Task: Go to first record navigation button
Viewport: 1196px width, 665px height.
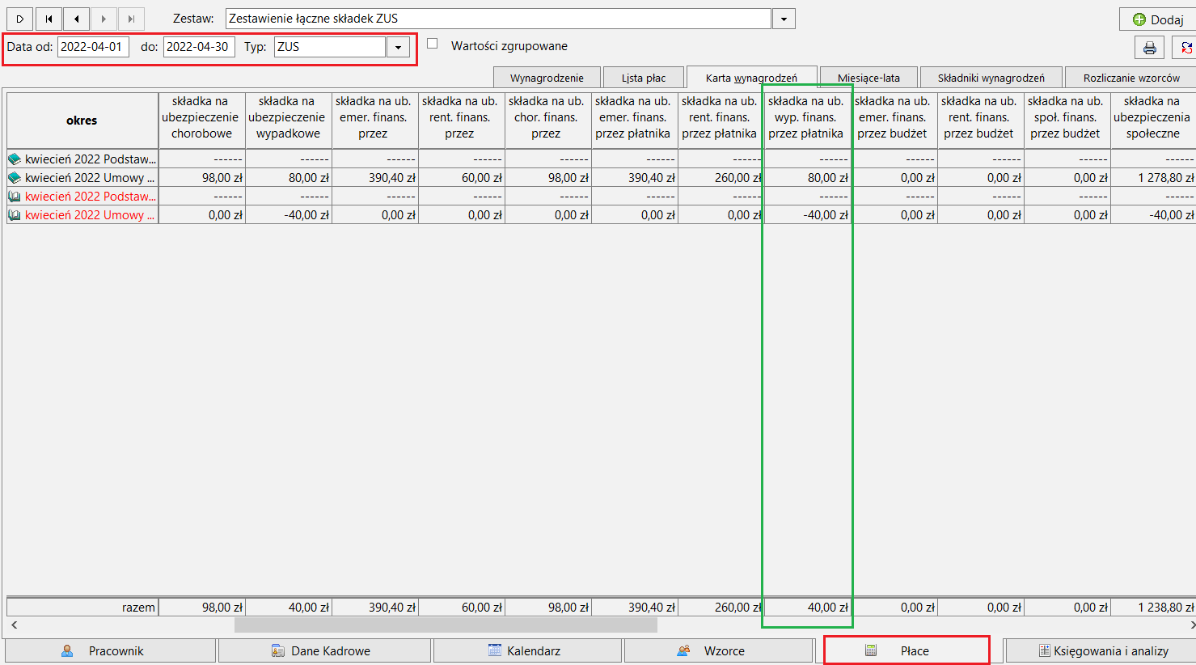Action: coord(49,19)
